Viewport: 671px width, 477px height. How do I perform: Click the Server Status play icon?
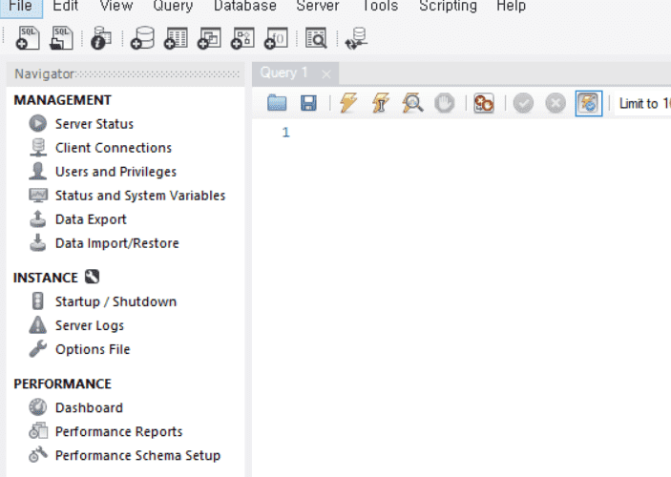[x=37, y=123]
